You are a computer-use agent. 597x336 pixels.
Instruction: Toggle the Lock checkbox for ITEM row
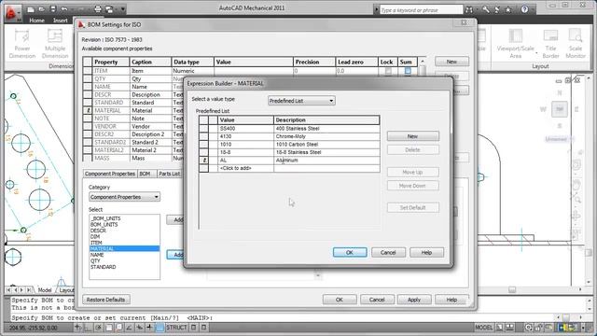(x=388, y=71)
